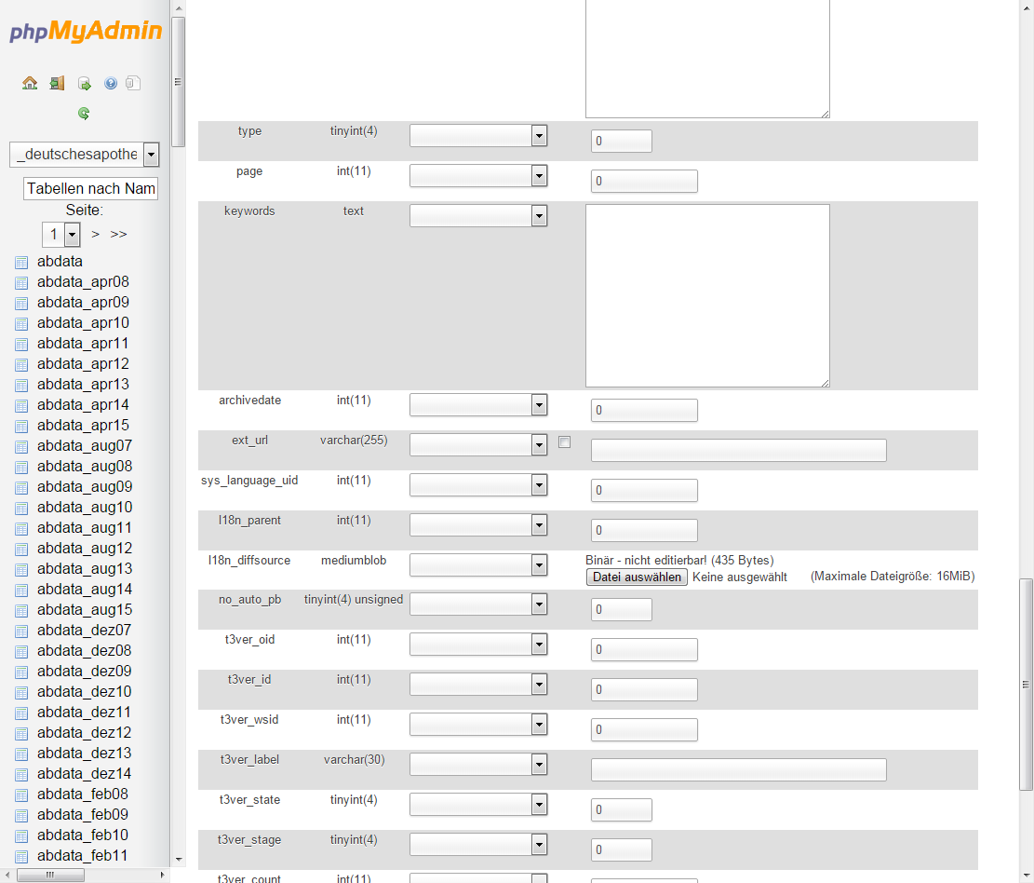Open the SQL query window icon

click(x=84, y=84)
